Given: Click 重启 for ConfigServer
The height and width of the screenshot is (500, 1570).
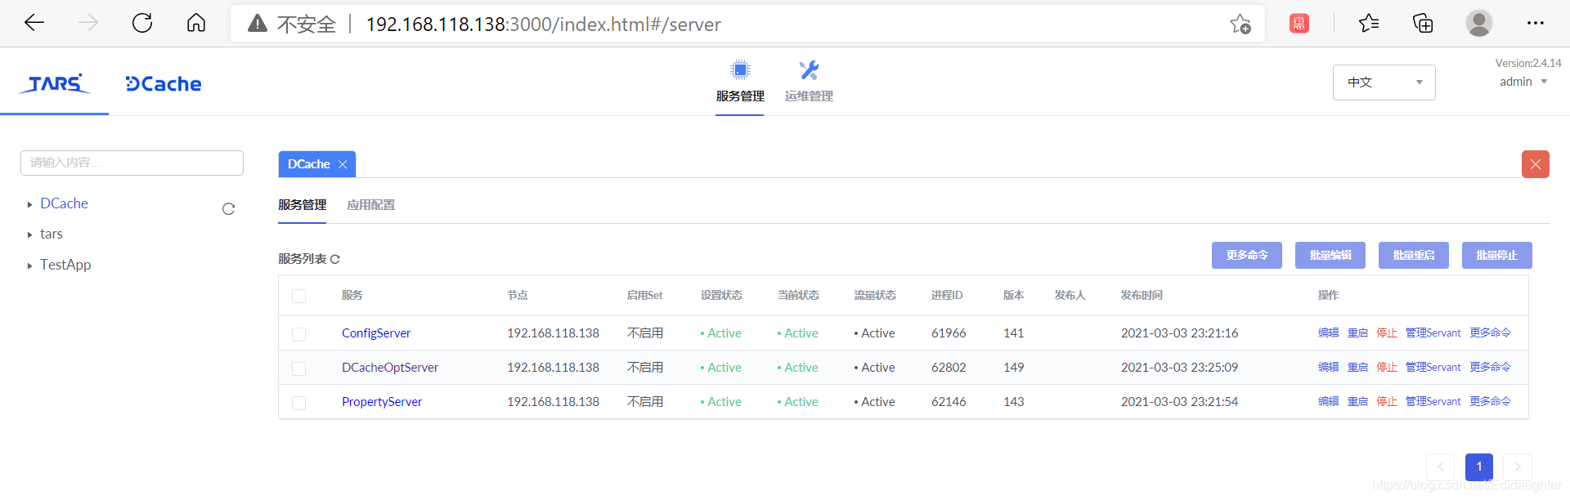Looking at the screenshot, I should pos(1357,333).
